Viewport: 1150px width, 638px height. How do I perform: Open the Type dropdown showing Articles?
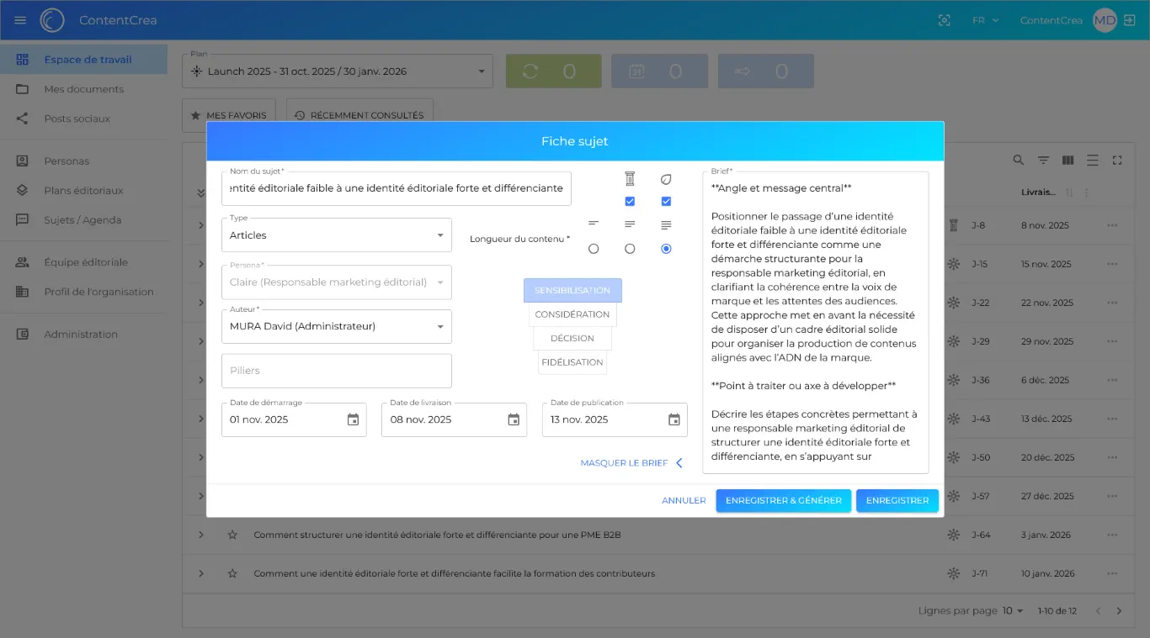337,235
